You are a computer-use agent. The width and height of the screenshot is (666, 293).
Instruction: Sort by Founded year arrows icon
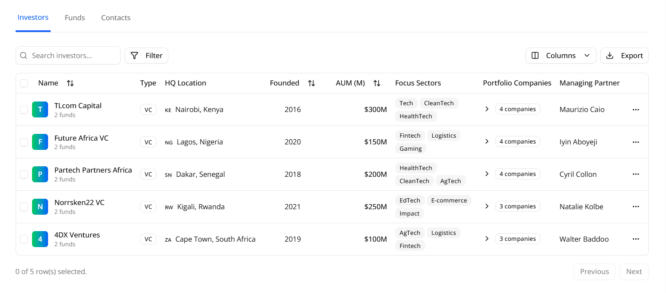point(311,83)
